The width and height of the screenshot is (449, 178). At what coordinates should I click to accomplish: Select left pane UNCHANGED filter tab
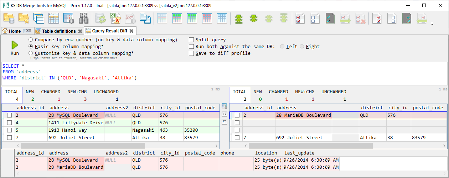pyautogui.click(x=106, y=95)
